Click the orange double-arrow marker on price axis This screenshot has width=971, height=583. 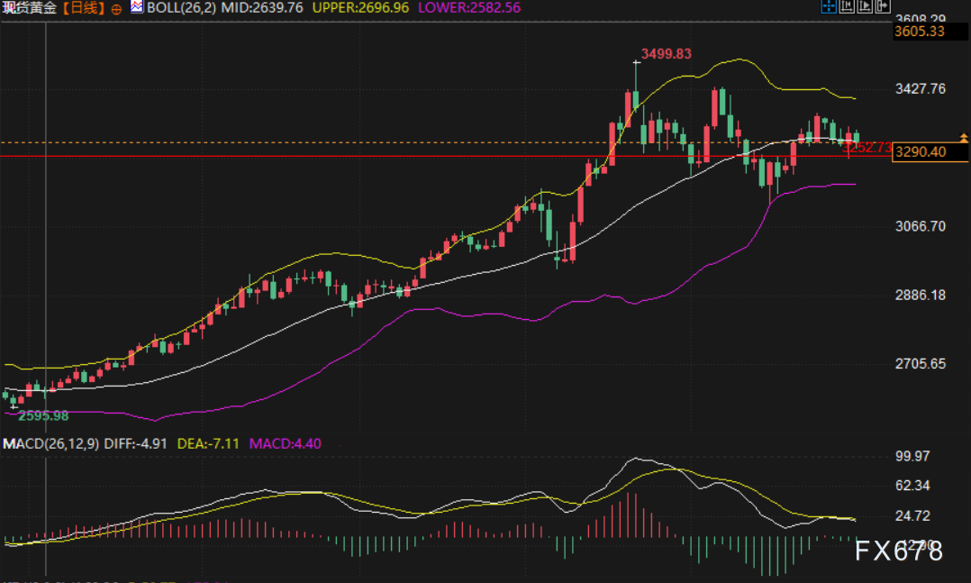pos(964,138)
